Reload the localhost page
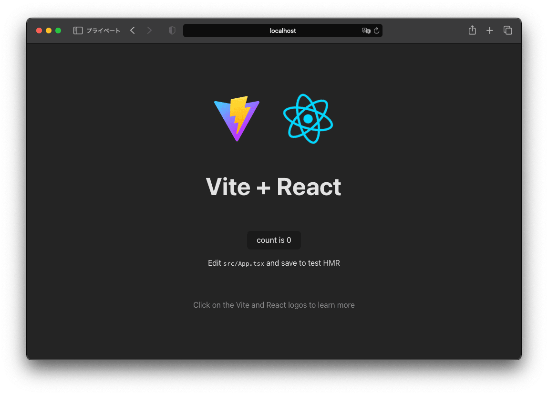 376,31
